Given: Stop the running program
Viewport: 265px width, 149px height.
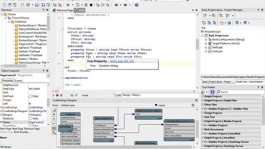Looking at the screenshot, I should [91, 5].
